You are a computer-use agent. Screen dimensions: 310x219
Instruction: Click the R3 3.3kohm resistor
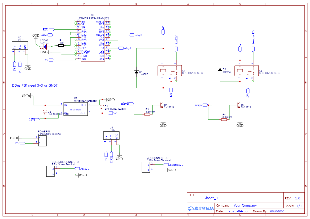tap(147, 114)
